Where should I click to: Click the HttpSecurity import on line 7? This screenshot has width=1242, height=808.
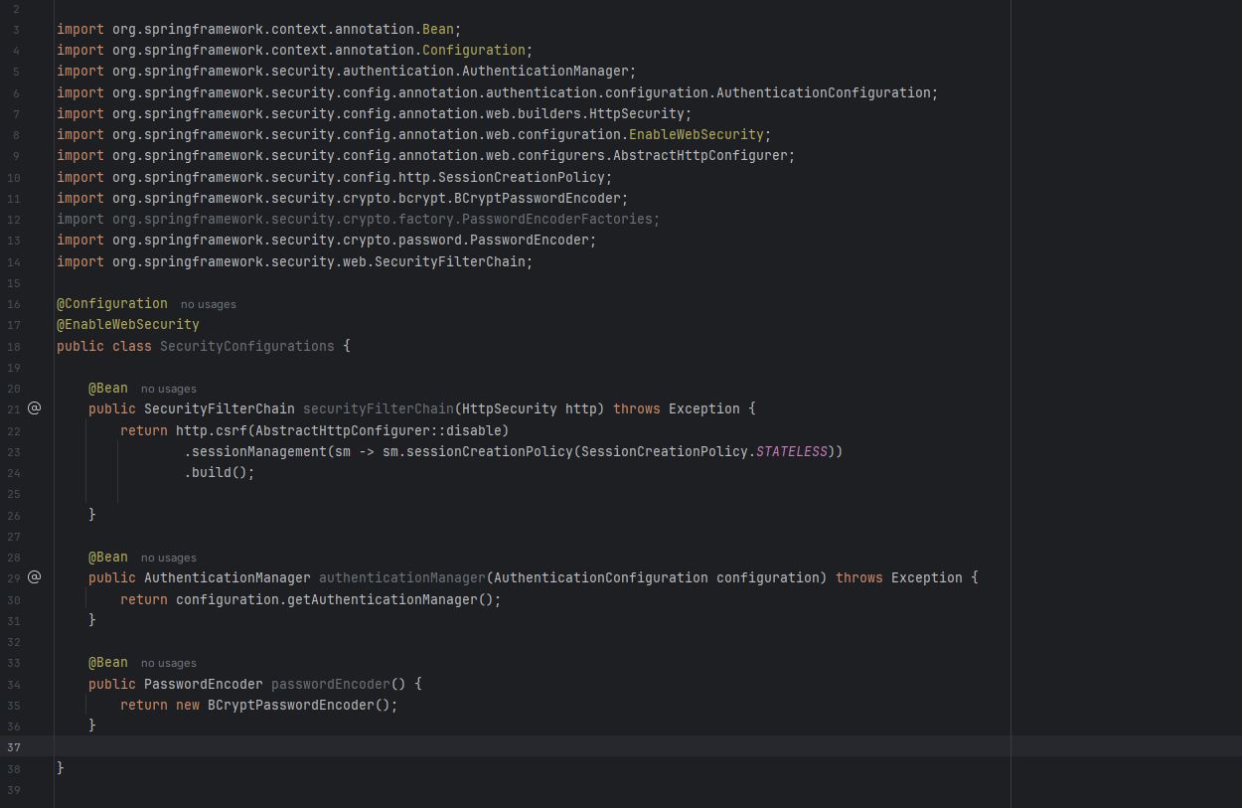point(375,113)
